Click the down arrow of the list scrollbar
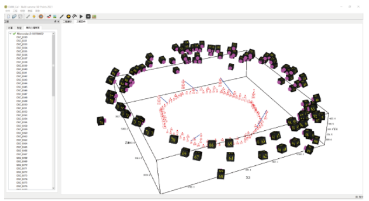Viewport: 369px width, 201px height. point(53,188)
